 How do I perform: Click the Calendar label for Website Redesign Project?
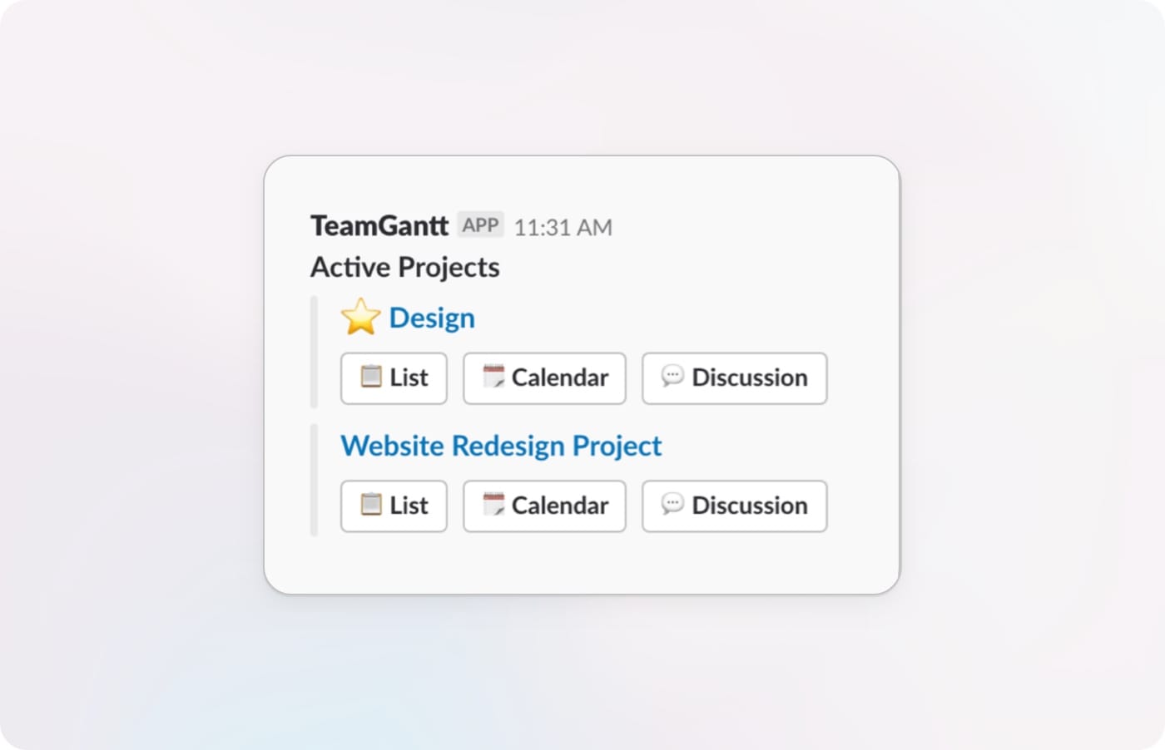(560, 506)
